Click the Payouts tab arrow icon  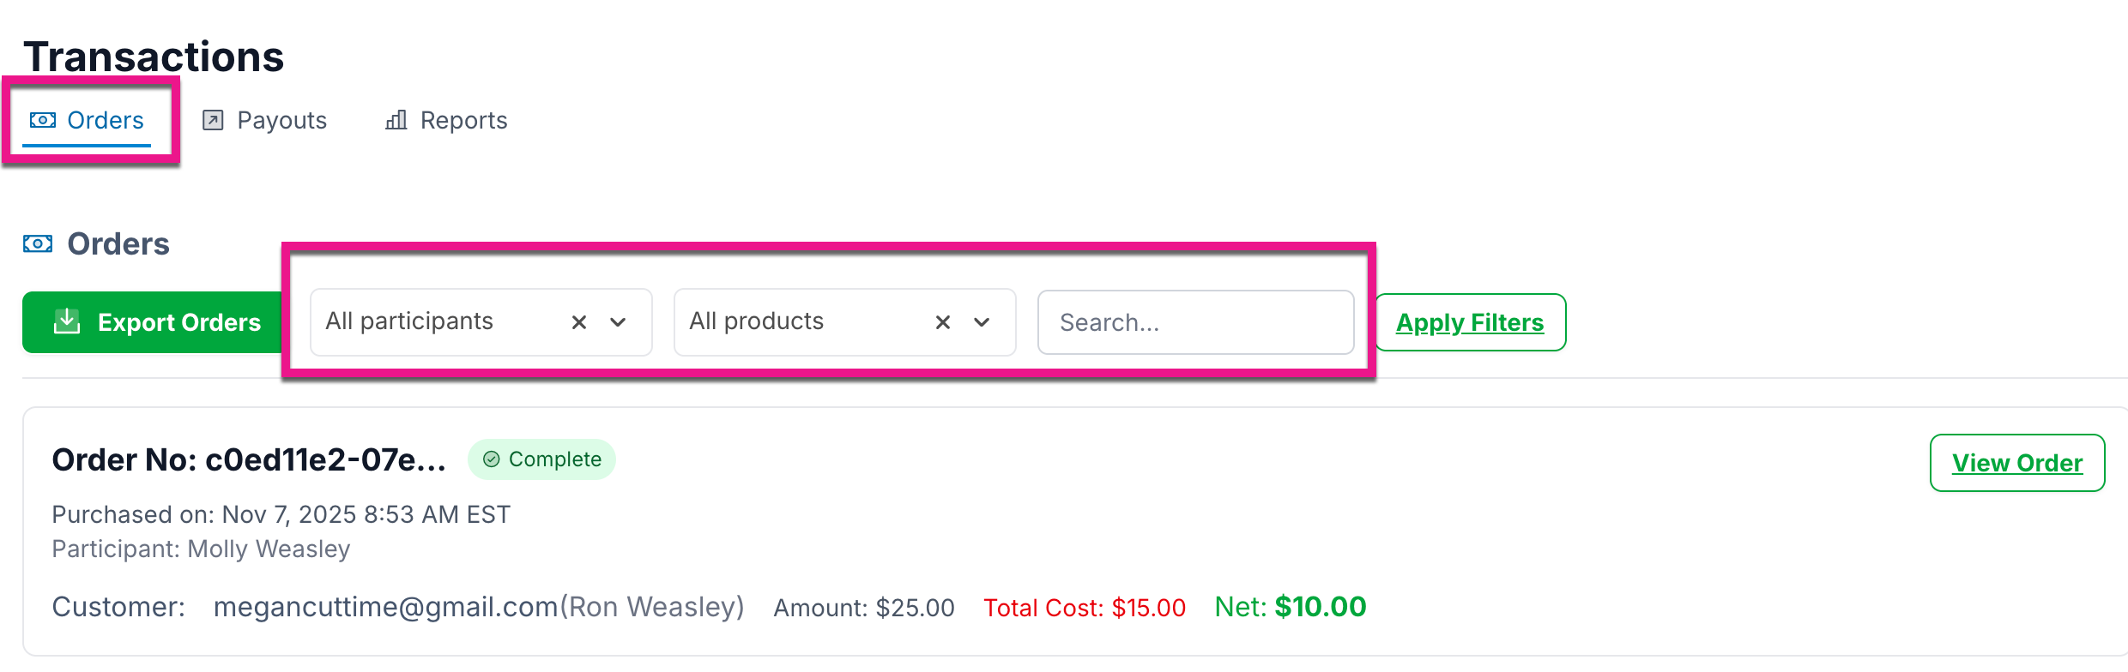coord(213,120)
